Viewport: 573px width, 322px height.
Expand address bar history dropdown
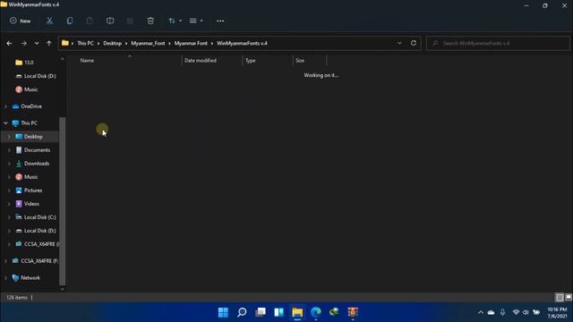click(399, 43)
